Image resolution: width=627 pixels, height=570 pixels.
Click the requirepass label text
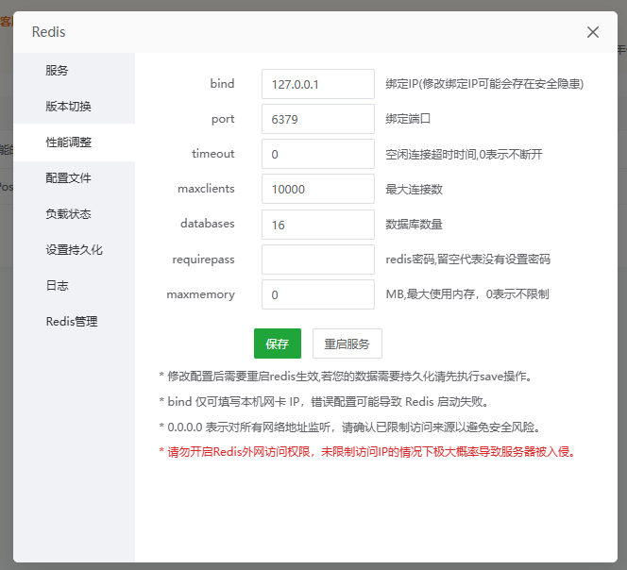tap(203, 260)
